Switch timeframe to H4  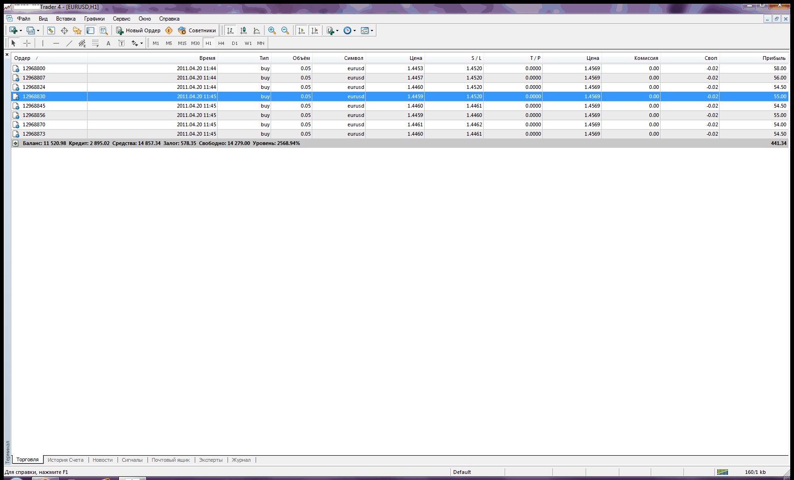pos(221,43)
